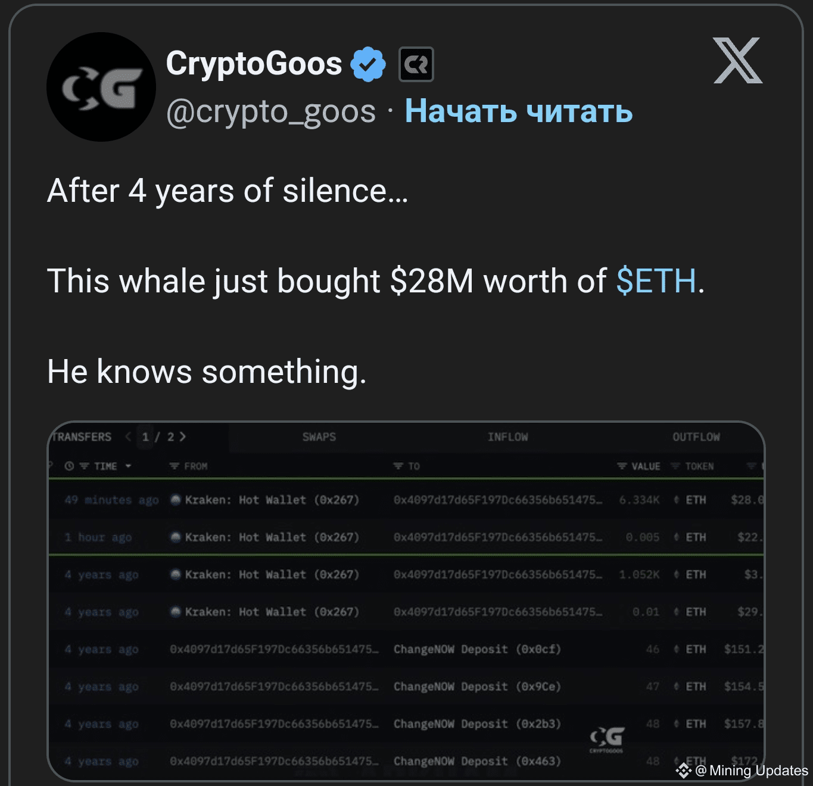
Task: Click the blue verified checkmark badge
Action: [x=367, y=64]
